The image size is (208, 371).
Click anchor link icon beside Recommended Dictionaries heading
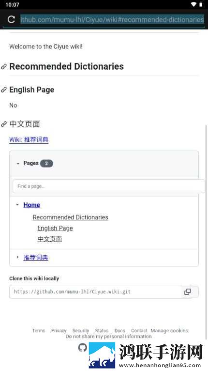pos(4,67)
